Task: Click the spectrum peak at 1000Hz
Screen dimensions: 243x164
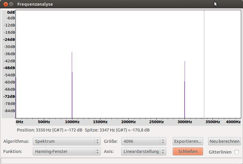Action: [x=72, y=85]
